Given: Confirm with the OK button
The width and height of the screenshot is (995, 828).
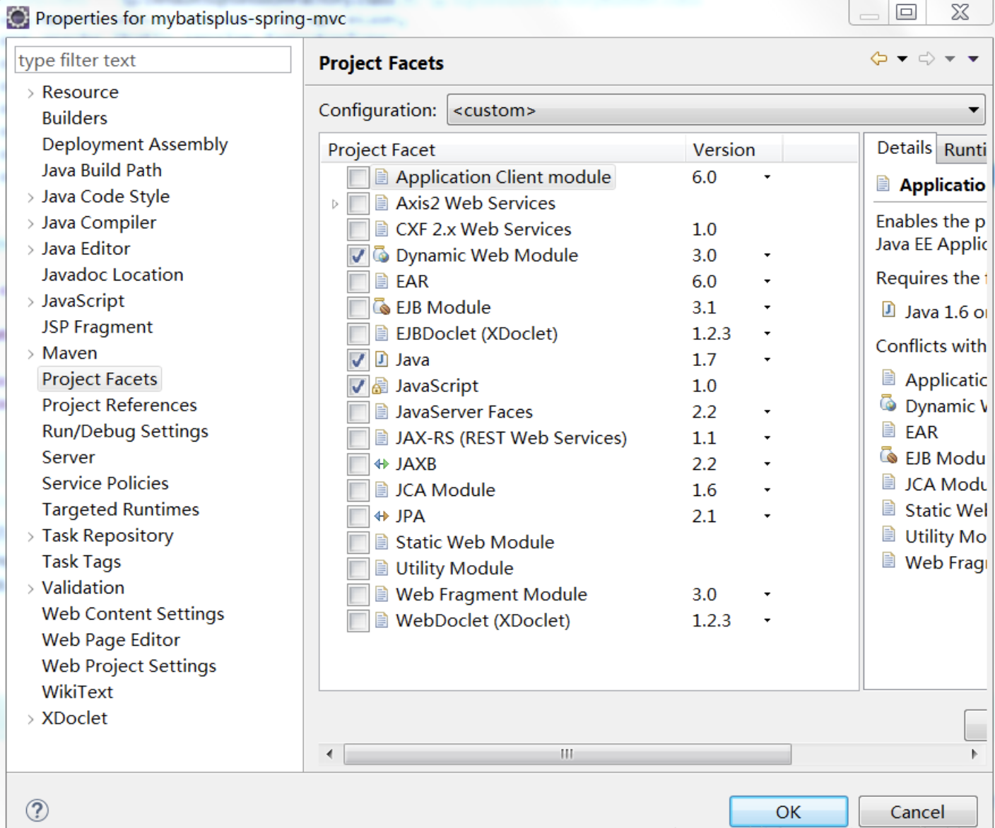Looking at the screenshot, I should pyautogui.click(x=788, y=812).
